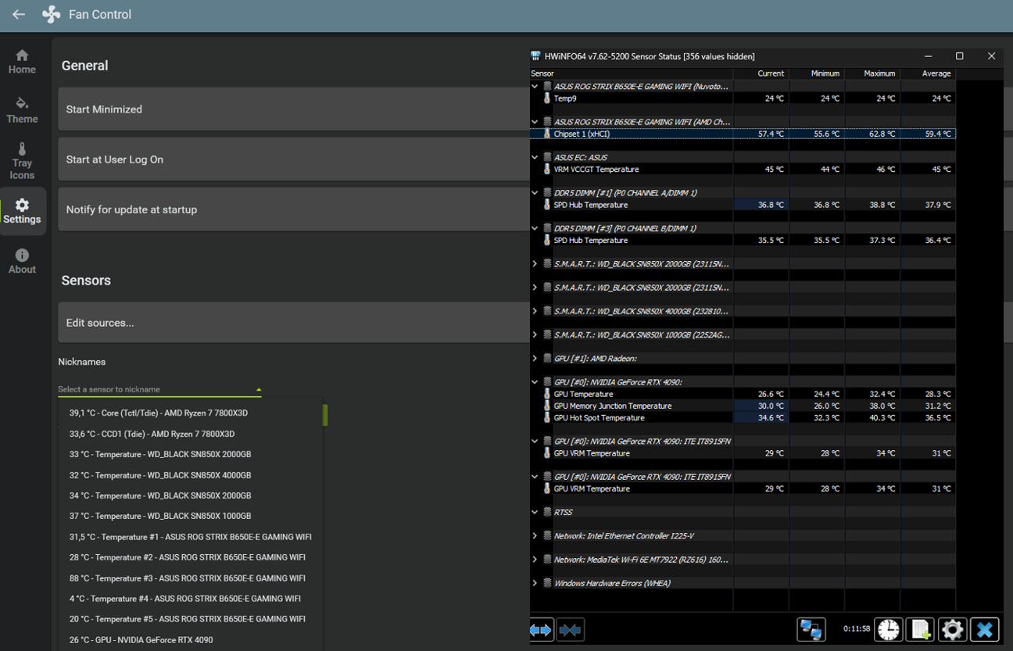Select the 33 °C WD_BLACK SN850X 2000GB sensor
The width and height of the screenshot is (1013, 651).
point(191,454)
